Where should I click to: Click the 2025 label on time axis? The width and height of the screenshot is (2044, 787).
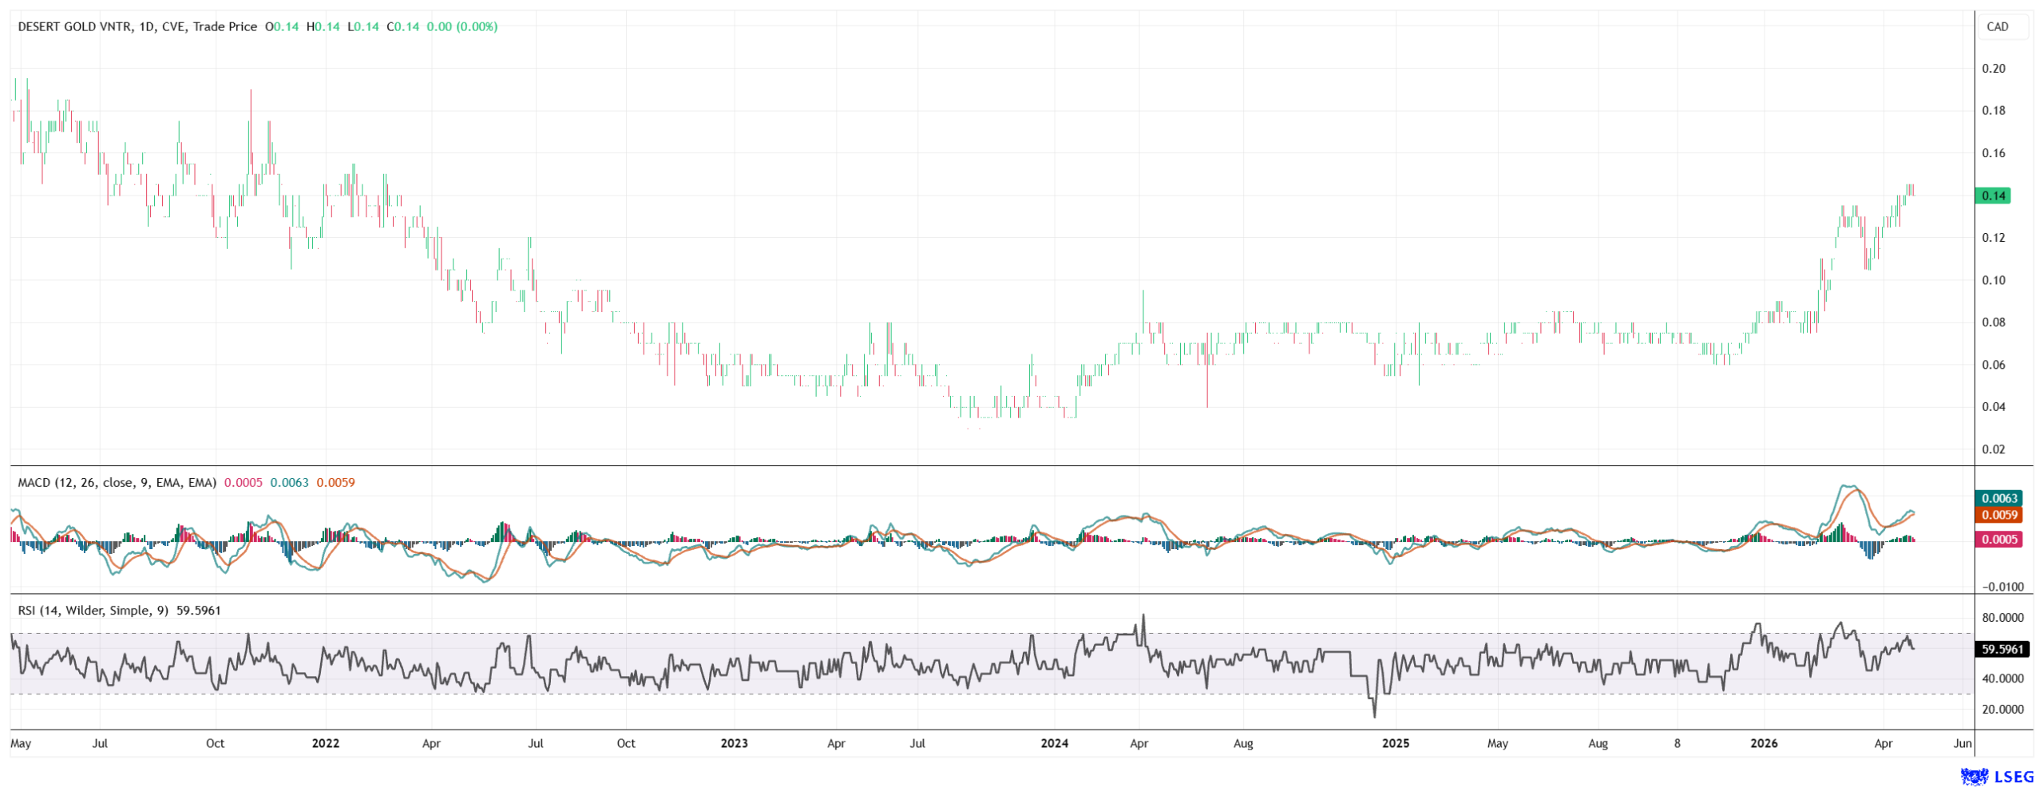[1396, 744]
